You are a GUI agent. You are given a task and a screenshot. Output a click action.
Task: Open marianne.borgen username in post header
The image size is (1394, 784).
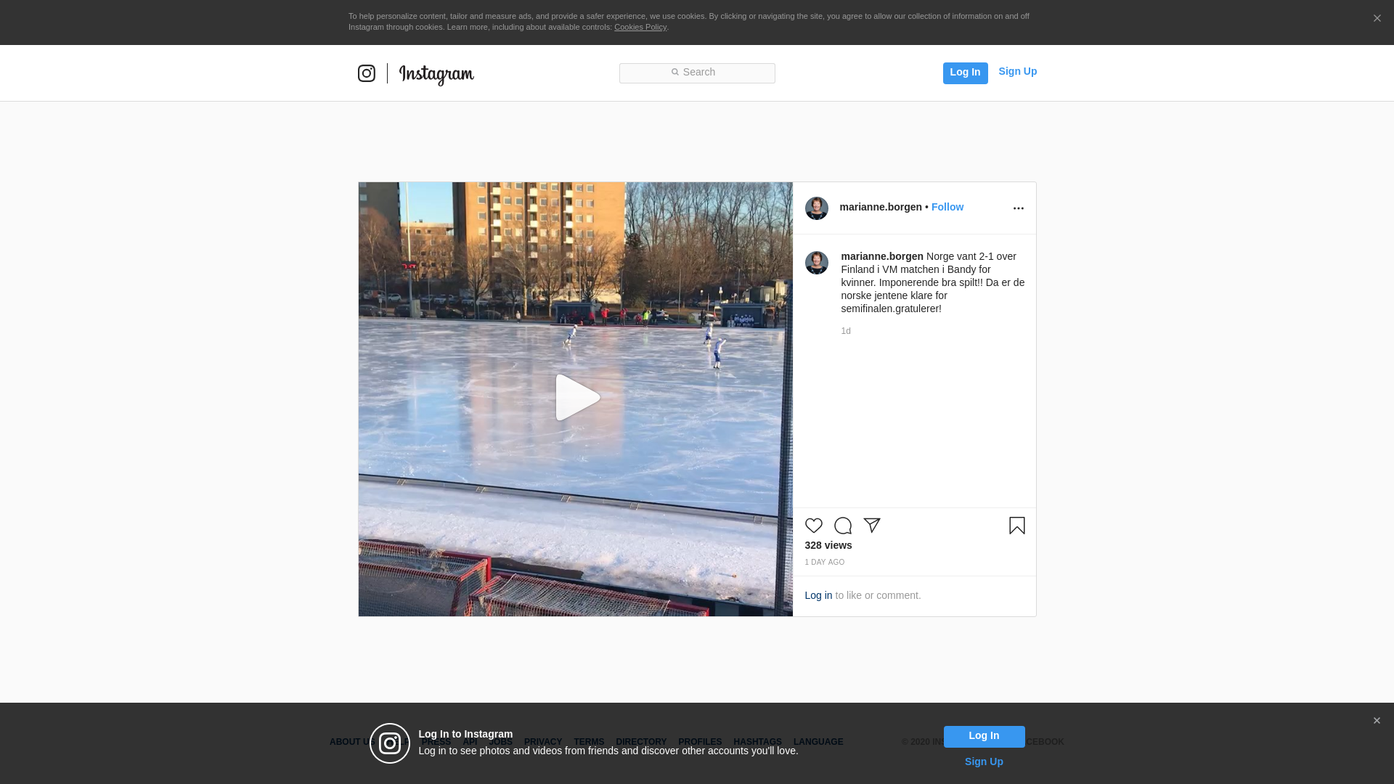(x=880, y=207)
